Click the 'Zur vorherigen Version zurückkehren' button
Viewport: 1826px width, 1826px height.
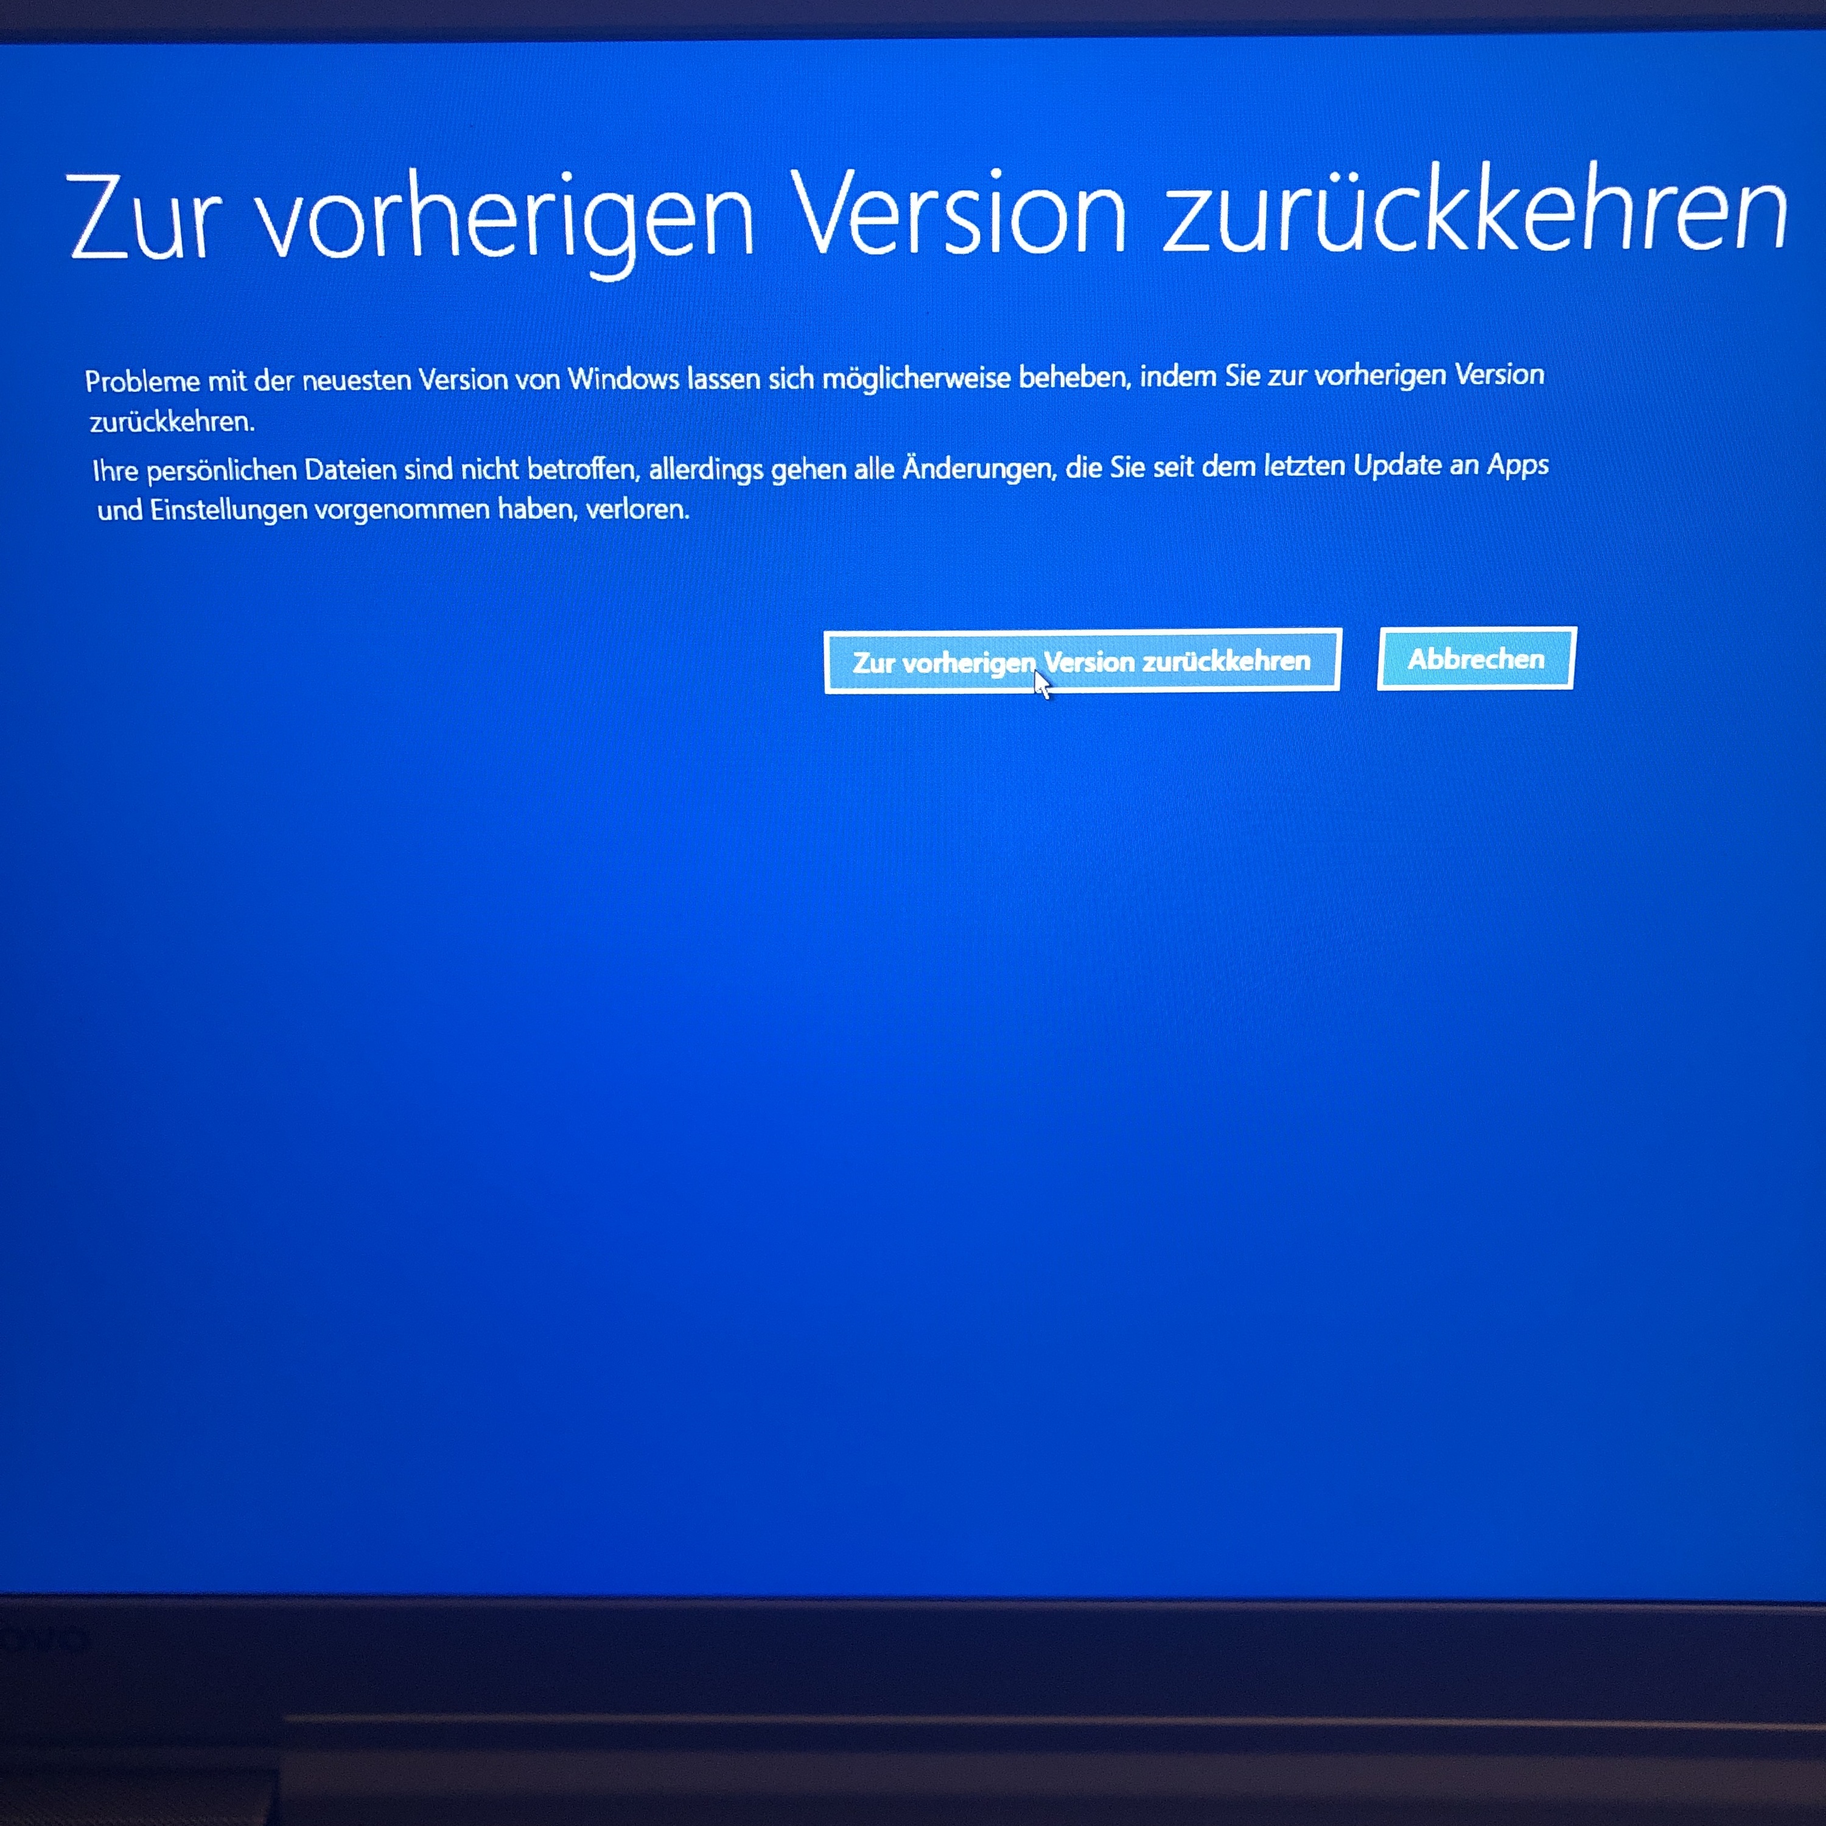[x=1082, y=660]
